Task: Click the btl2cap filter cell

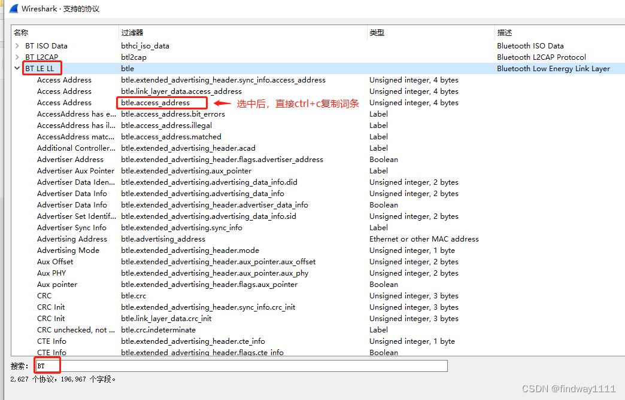Action: pos(134,57)
